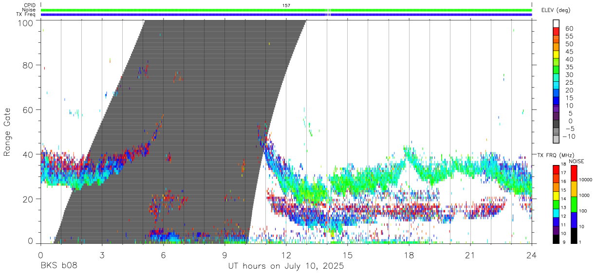Image resolution: width=598 pixels, height=276 pixels.
Task: Click the 60 label on elevation scale
Action: click(569, 29)
